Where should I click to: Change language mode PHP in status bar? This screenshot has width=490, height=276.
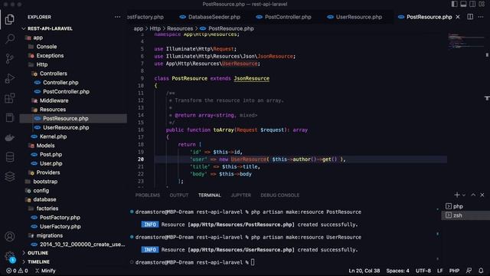click(x=454, y=271)
